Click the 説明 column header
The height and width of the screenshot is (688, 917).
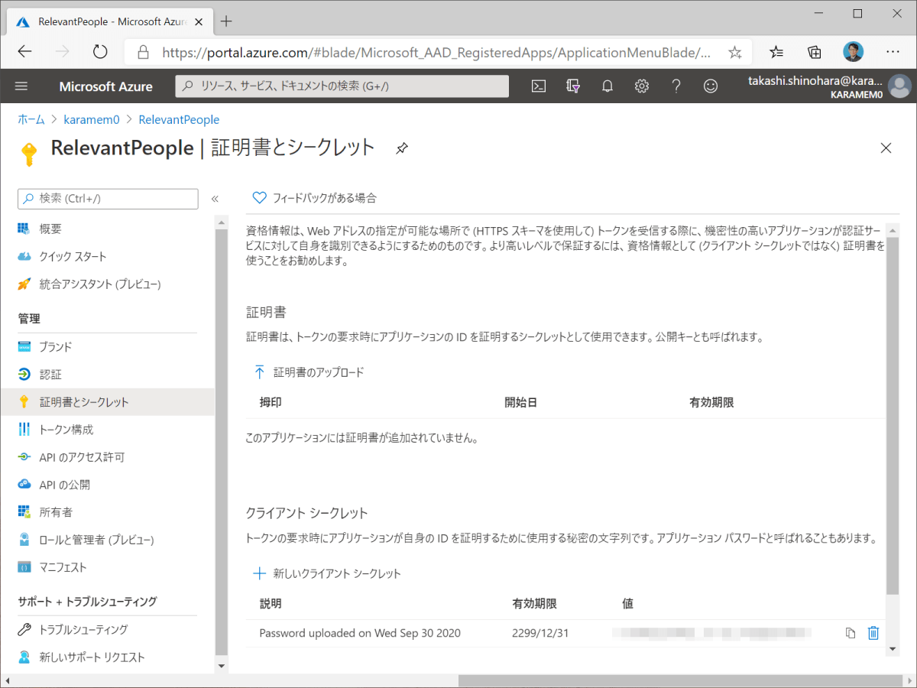point(271,603)
